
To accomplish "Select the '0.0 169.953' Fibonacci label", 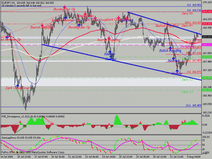I will (194, 5).
